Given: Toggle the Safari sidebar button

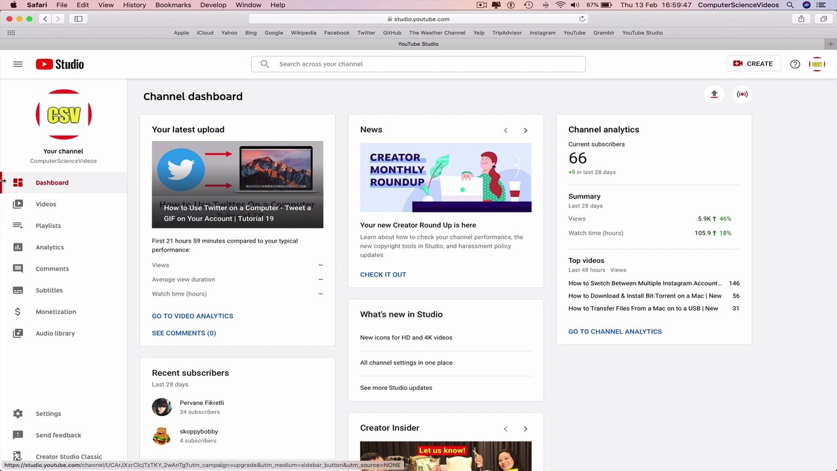Looking at the screenshot, I should pos(78,19).
